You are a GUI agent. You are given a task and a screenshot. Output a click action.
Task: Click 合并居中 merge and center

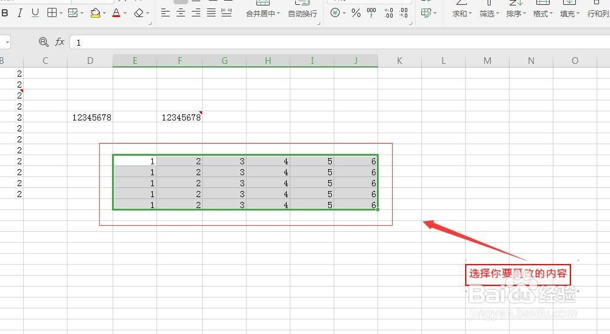261,13
